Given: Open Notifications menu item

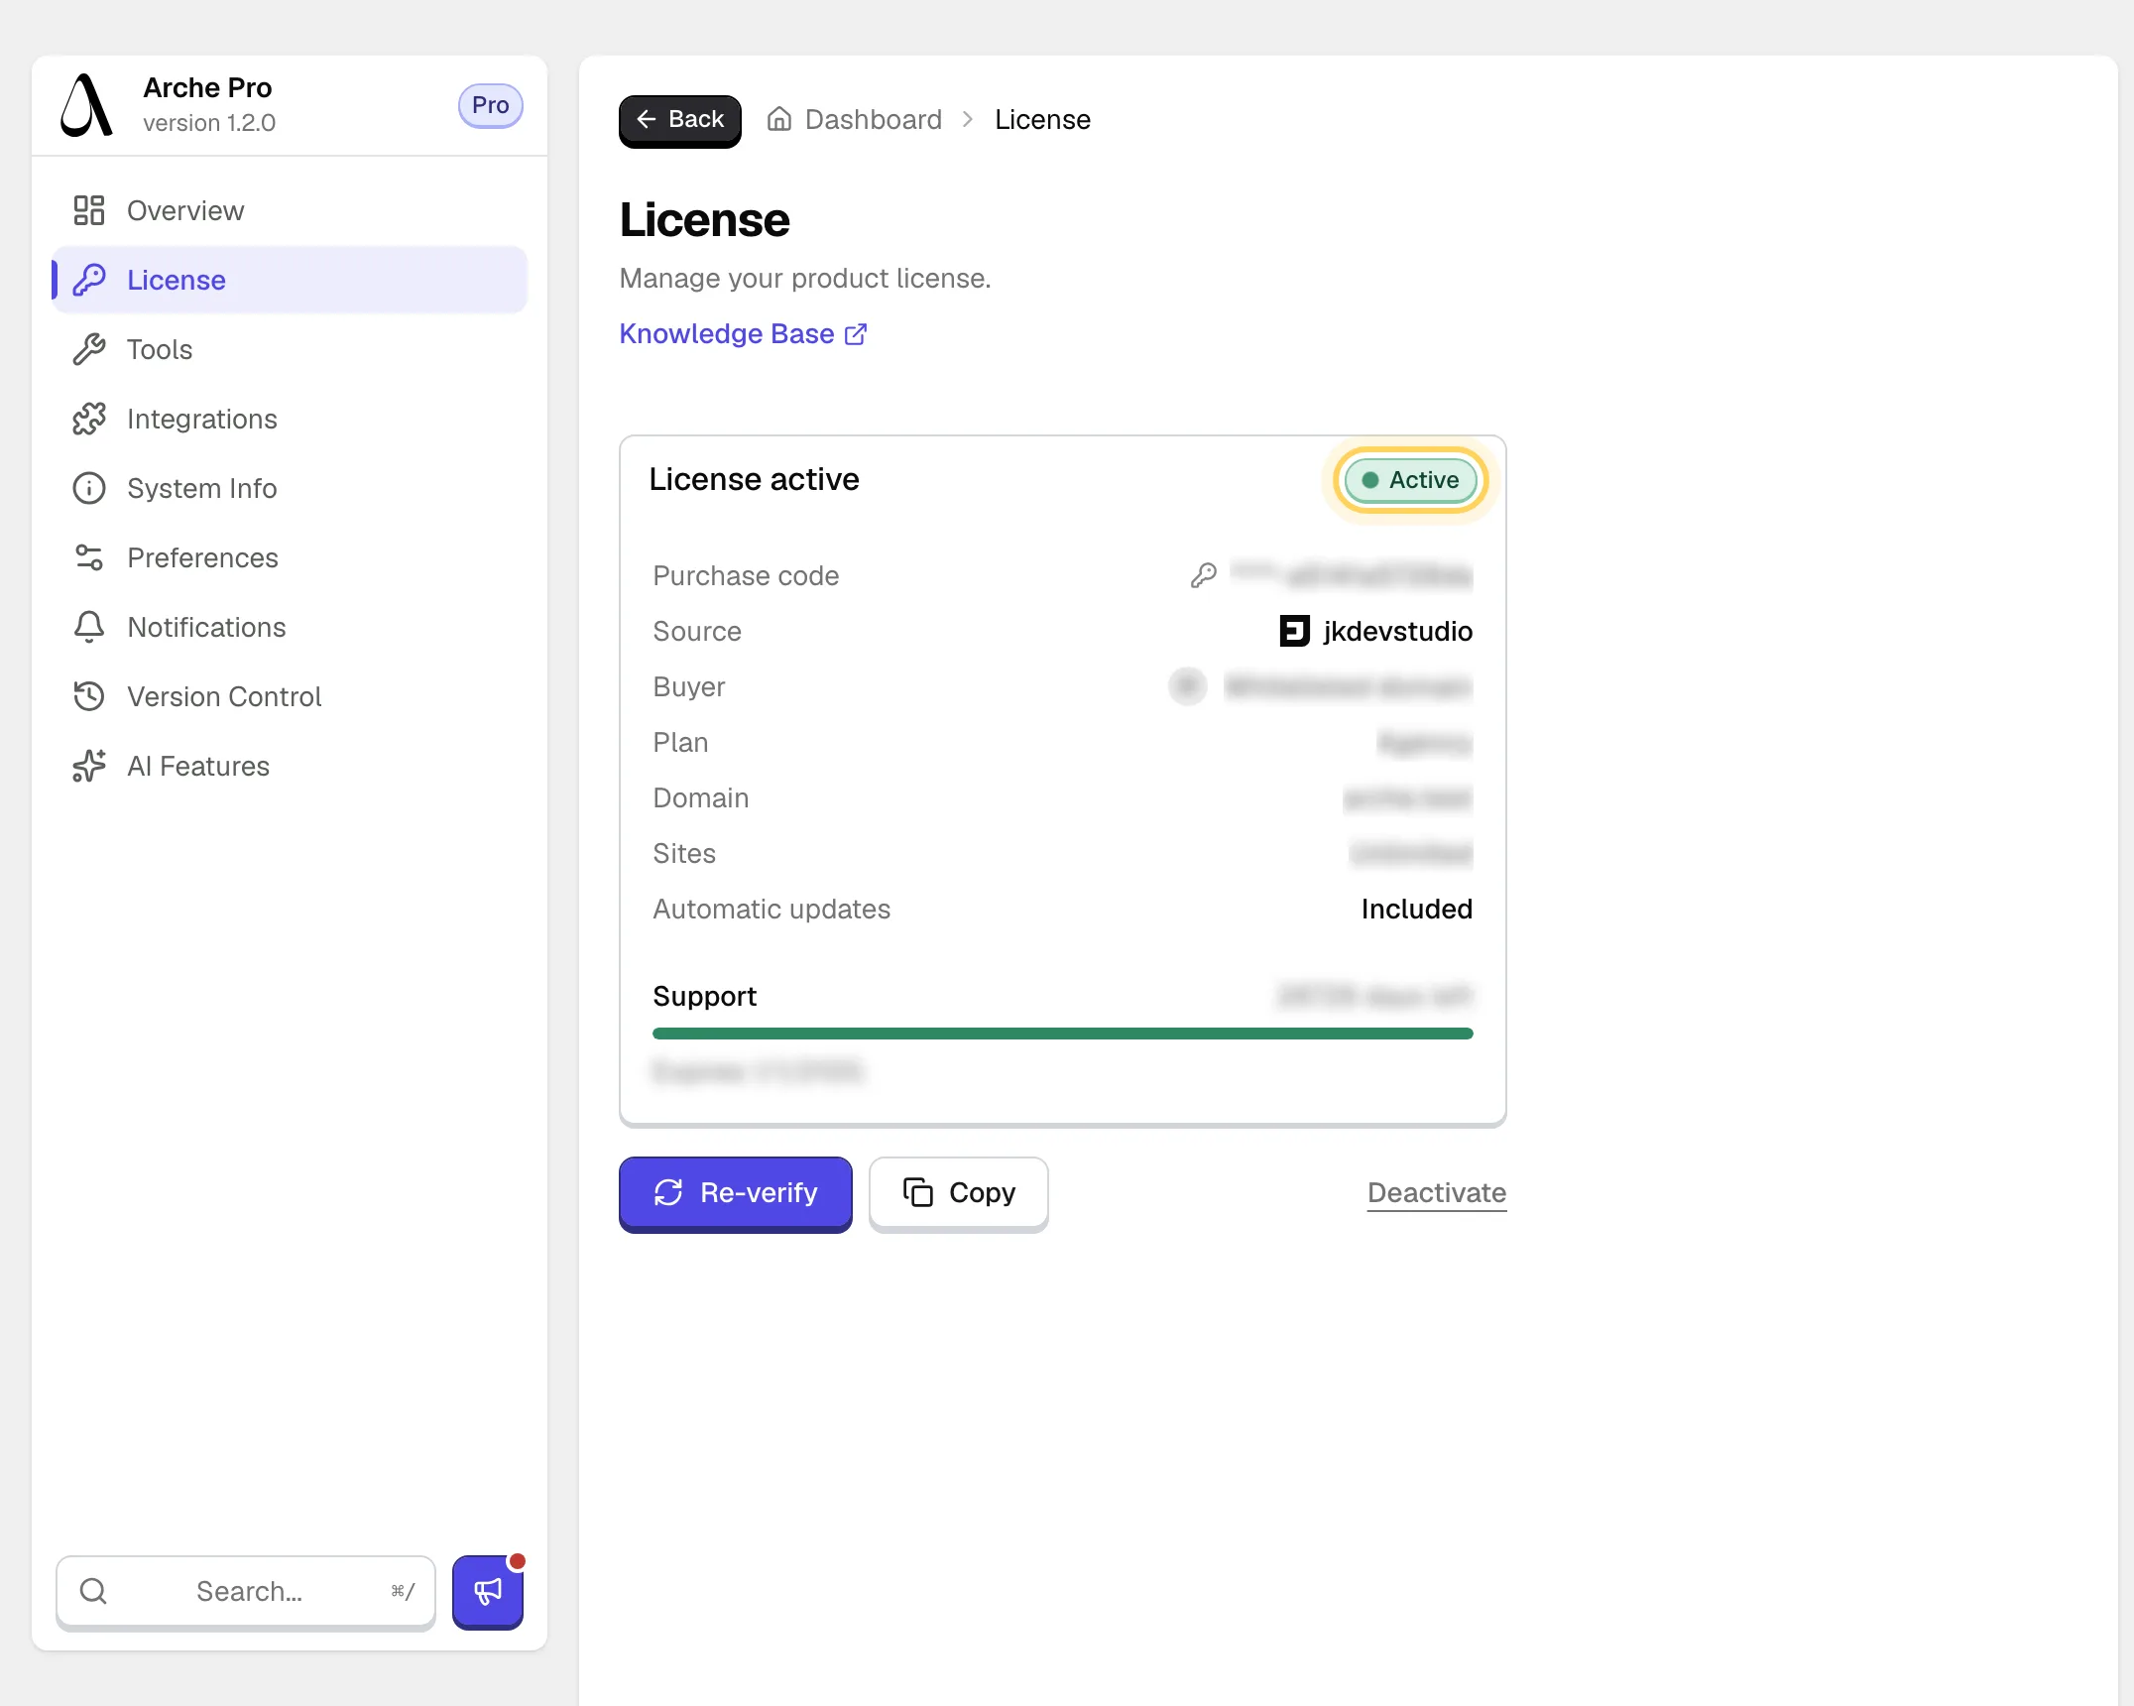Looking at the screenshot, I should click(290, 627).
